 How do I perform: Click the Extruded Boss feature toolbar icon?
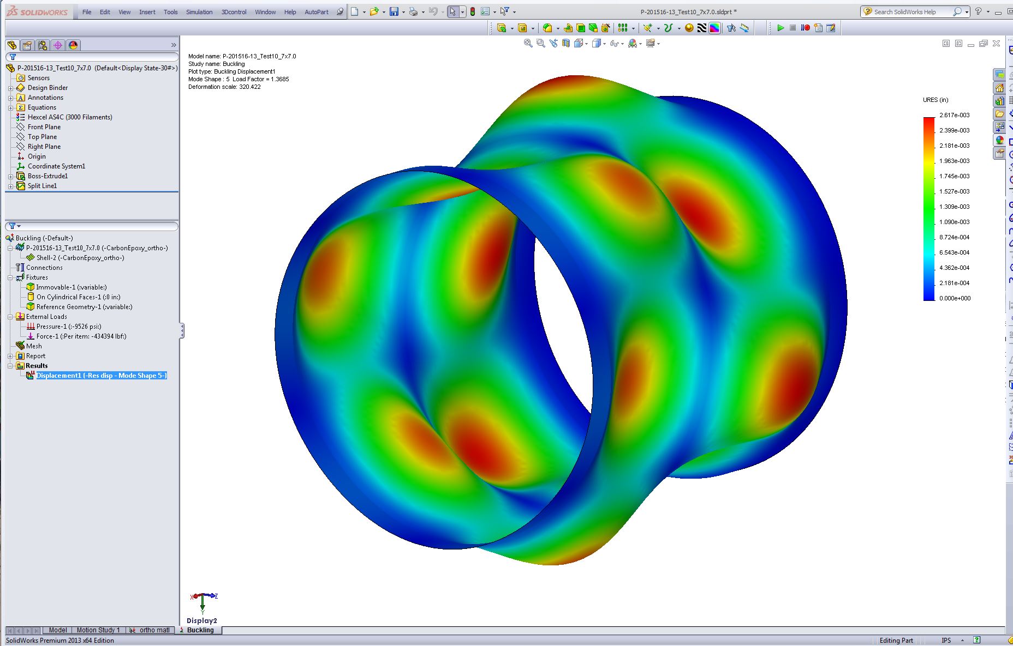502,28
